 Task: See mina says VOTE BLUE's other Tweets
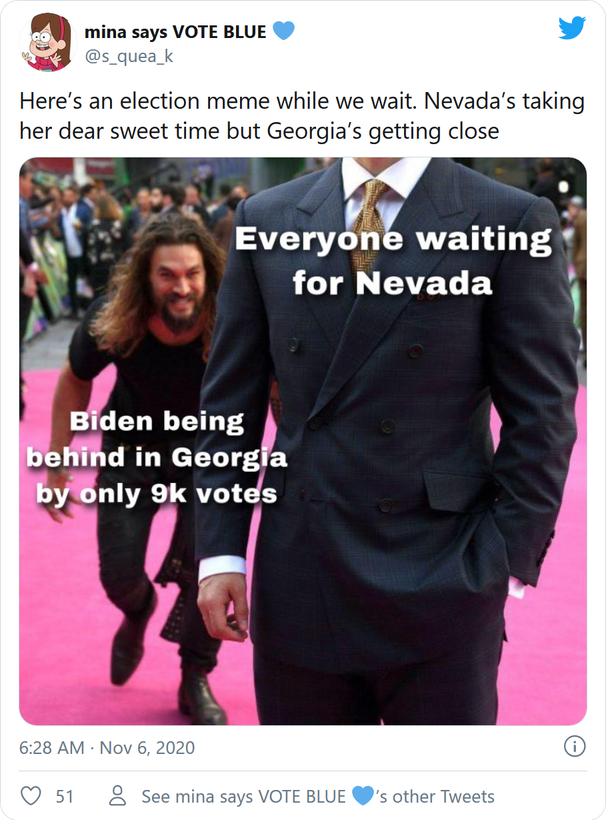(318, 796)
